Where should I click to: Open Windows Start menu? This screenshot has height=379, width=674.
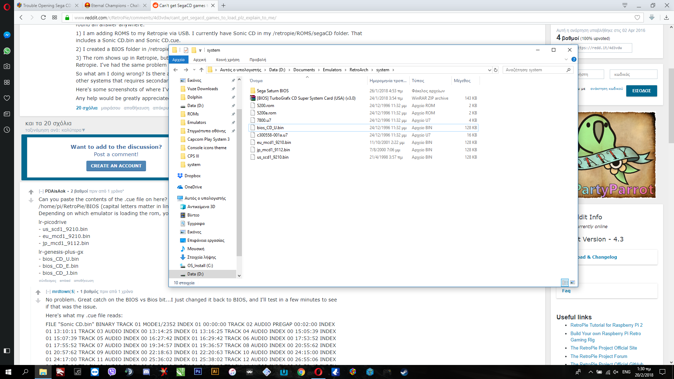tap(8, 372)
